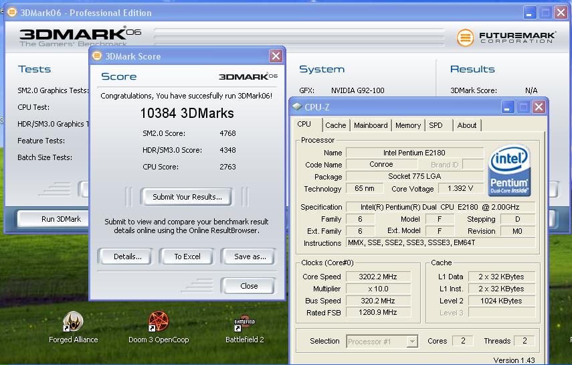The width and height of the screenshot is (572, 365).
Task: Click the Specification field in CPU-Z
Action: 440,207
